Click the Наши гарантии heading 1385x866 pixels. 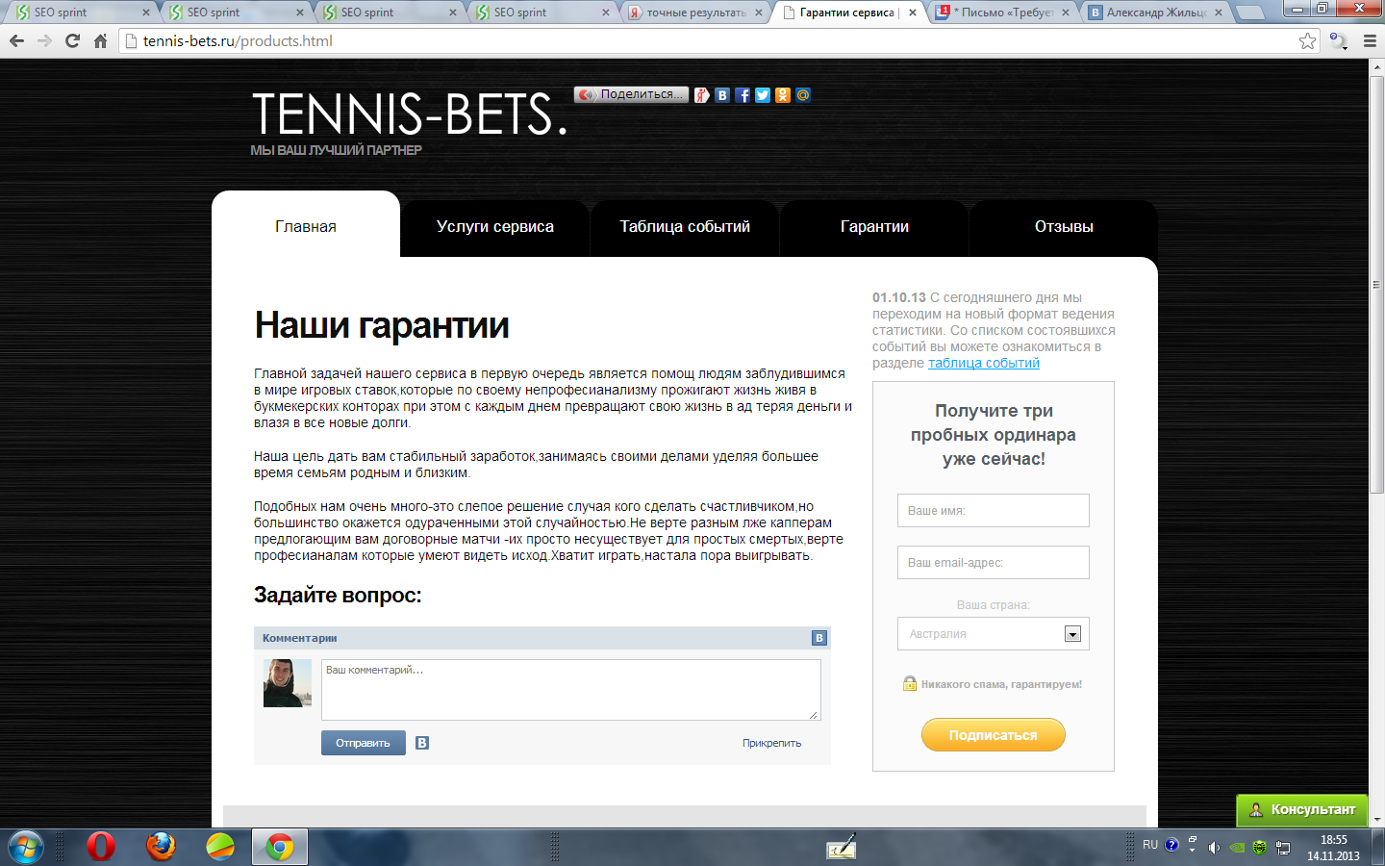tap(382, 325)
